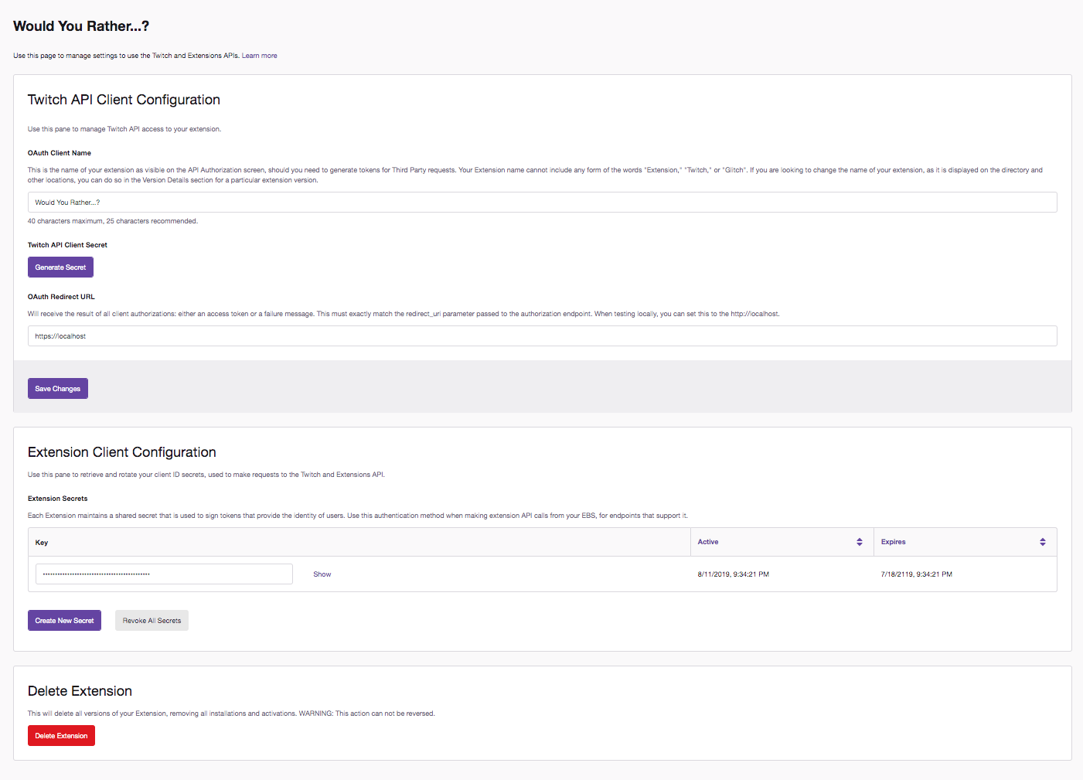Screen dimensions: 1083x780
Task: Show the hidden extension secret
Action: [322, 574]
